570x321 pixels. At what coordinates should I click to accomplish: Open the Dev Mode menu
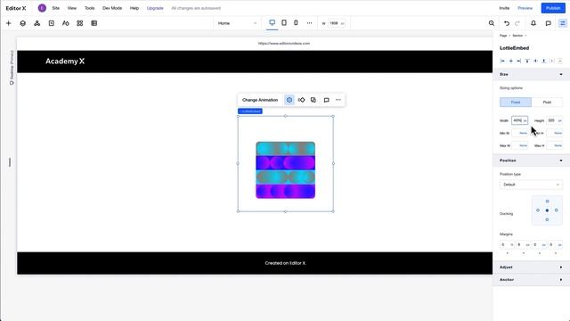[112, 8]
